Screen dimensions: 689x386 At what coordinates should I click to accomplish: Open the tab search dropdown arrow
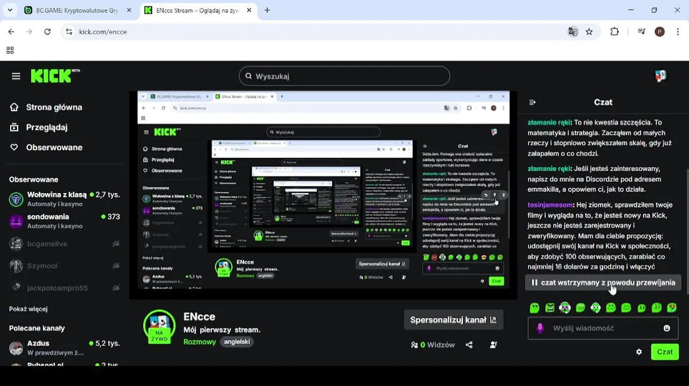[10, 10]
